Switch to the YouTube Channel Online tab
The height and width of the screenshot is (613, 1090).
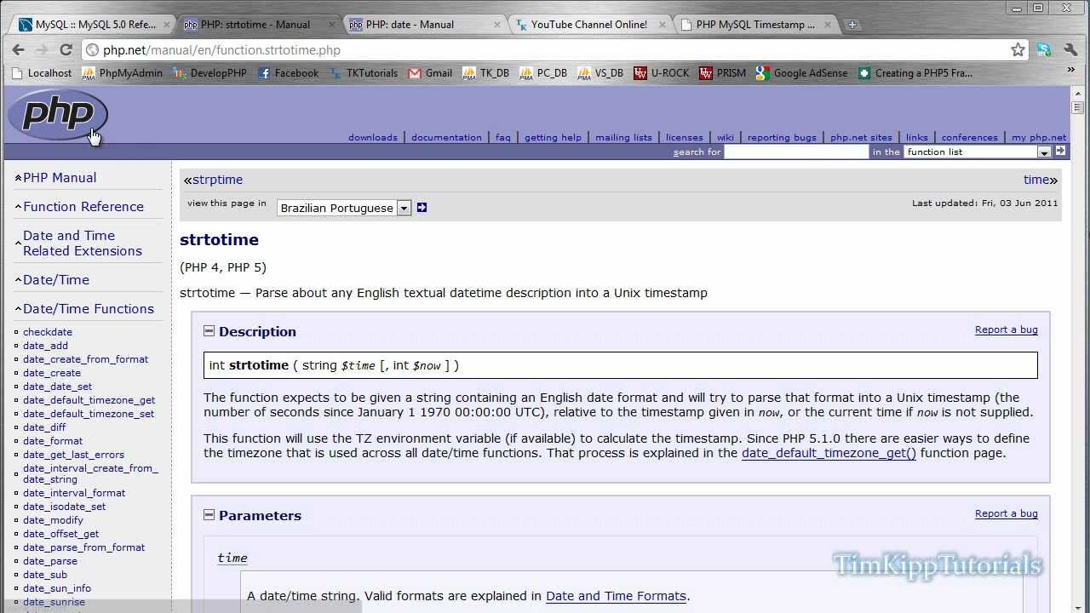pyautogui.click(x=589, y=25)
